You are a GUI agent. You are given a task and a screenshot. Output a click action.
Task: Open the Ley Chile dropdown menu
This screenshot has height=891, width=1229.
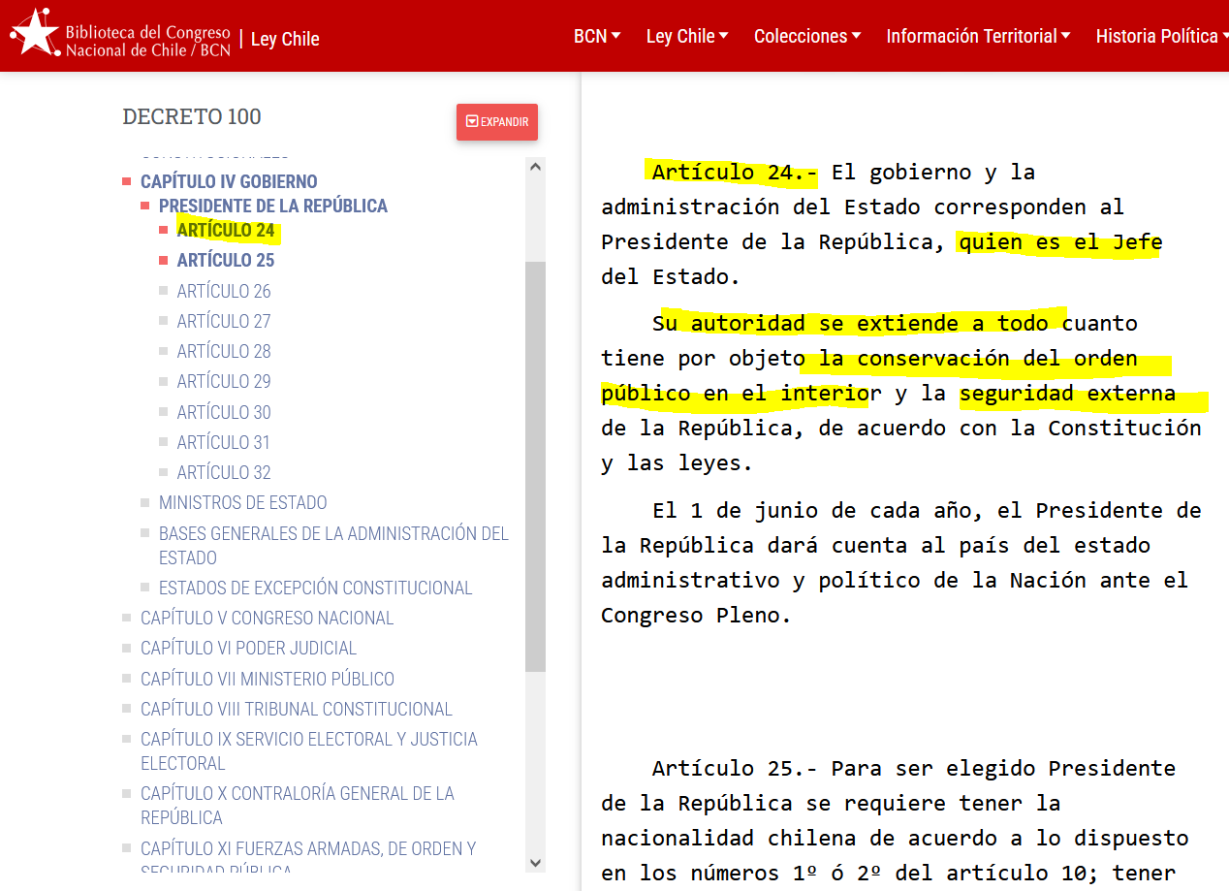[x=687, y=36]
